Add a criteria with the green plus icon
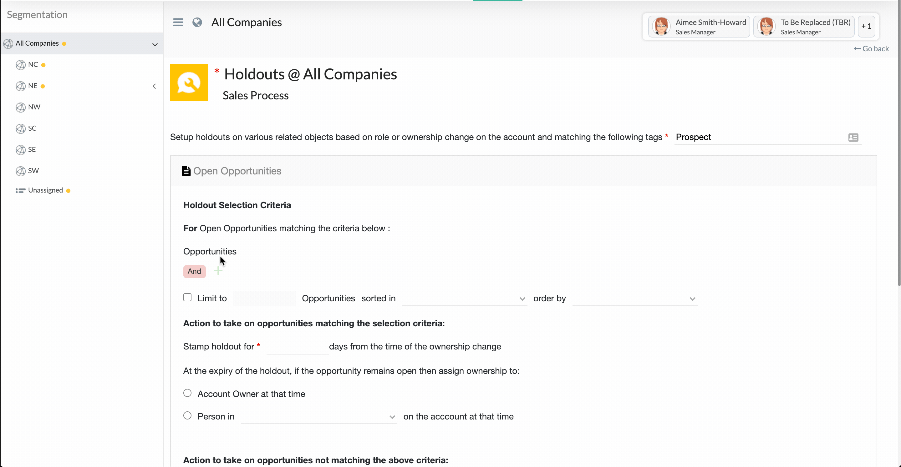The image size is (901, 467). point(218,271)
